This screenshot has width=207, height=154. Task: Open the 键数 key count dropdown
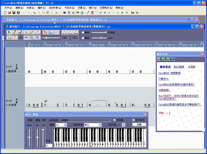pyautogui.click(x=66, y=125)
